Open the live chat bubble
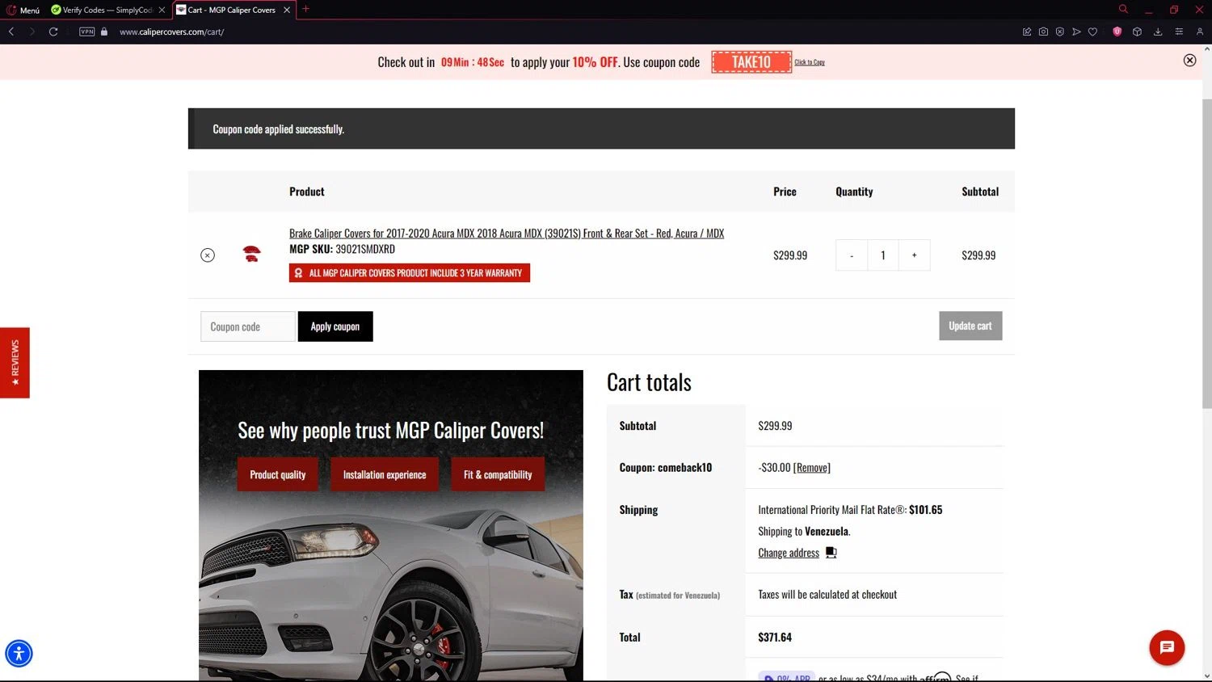 (1167, 647)
